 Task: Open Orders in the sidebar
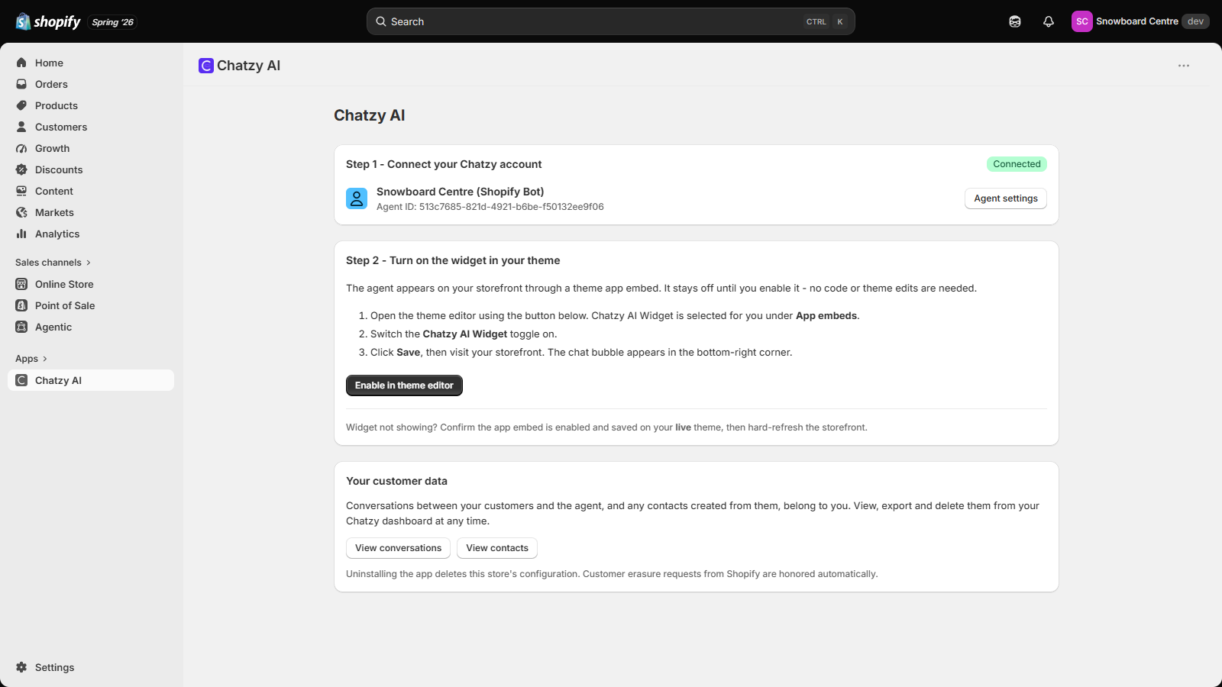point(91,84)
